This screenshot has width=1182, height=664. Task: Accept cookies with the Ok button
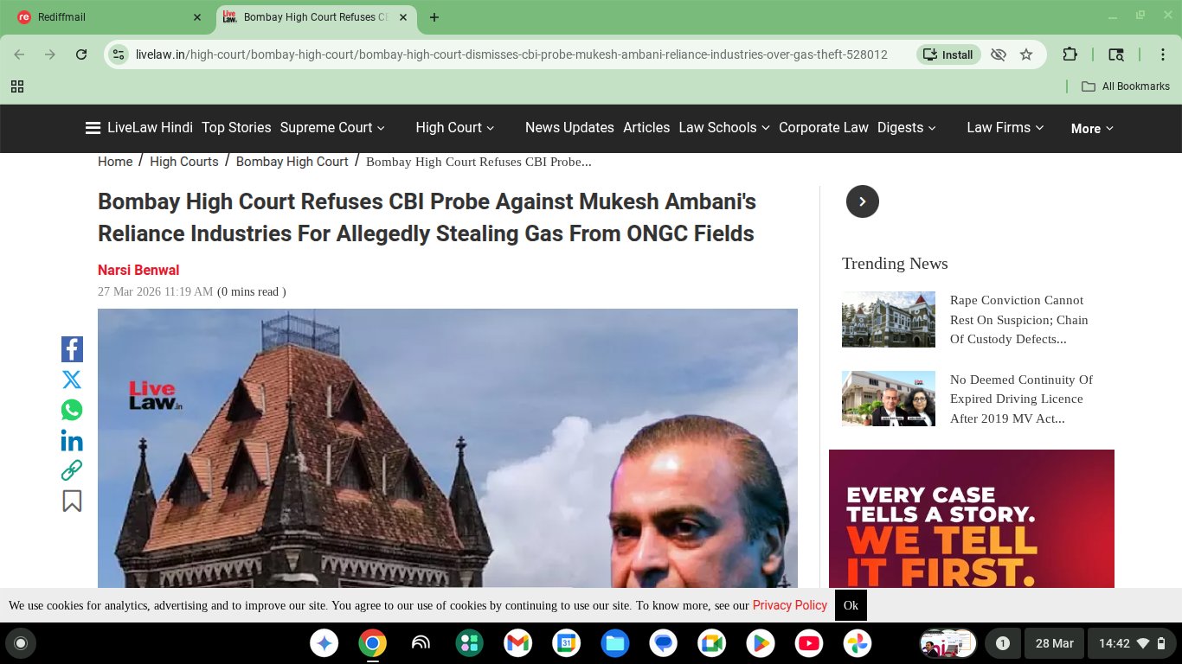tap(851, 605)
